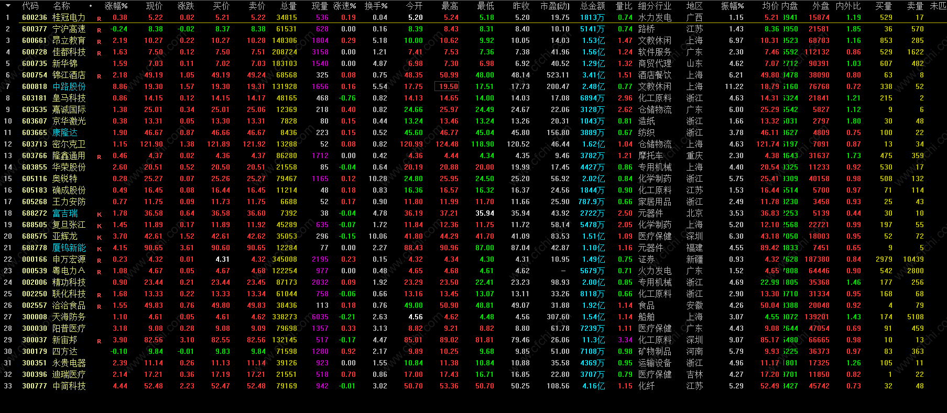Select stock 皇马科技
Viewport: 947px width, 413px height.
tap(69, 98)
